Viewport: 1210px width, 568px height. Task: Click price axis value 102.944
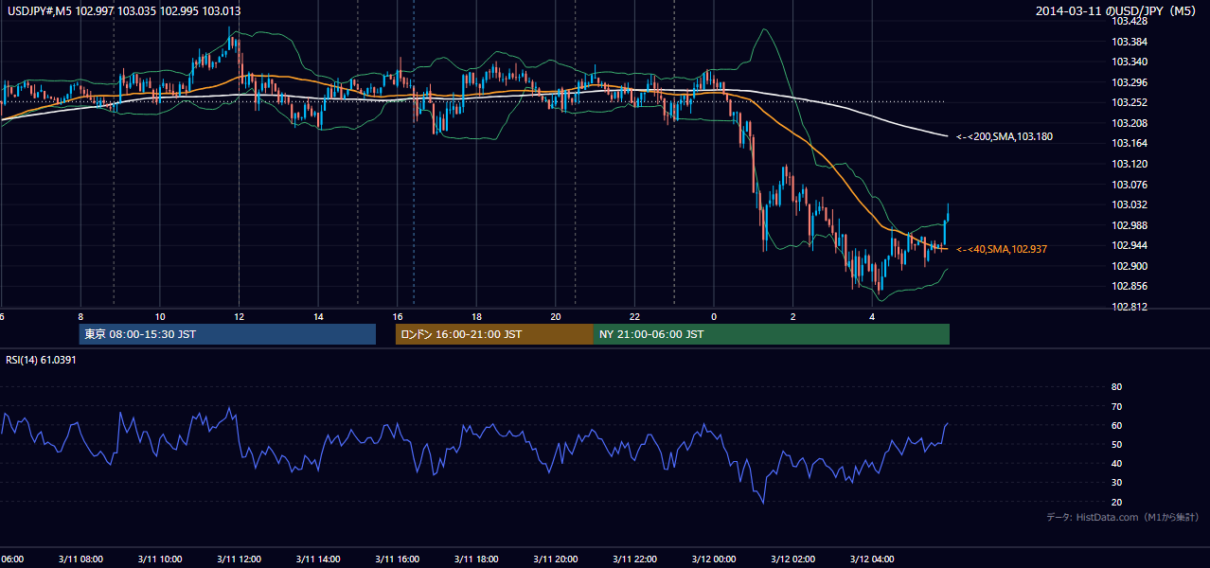(1130, 245)
